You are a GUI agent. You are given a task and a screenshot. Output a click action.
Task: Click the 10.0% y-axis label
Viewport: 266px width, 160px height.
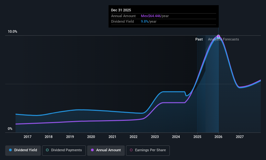[12, 31]
